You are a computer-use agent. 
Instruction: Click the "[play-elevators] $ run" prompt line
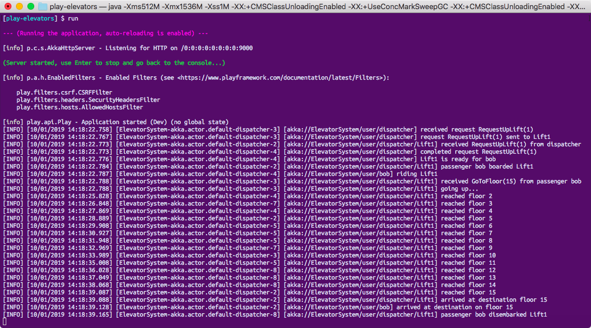[x=41, y=18]
